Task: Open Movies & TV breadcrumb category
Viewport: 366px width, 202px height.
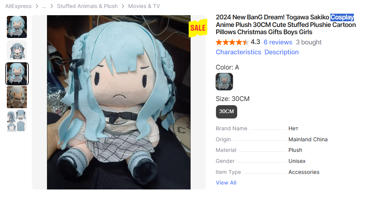Action: tap(144, 6)
